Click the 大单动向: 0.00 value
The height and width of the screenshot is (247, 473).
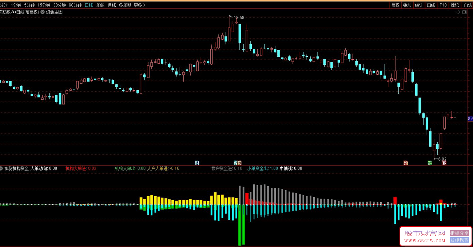click(x=44, y=168)
